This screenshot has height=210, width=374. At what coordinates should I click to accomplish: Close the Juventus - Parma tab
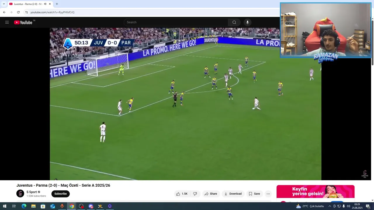point(50,4)
